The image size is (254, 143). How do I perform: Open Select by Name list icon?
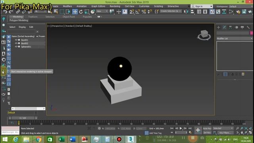tap(56, 12)
